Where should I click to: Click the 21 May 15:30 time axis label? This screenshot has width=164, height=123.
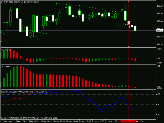pos(59,121)
